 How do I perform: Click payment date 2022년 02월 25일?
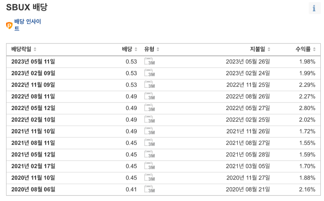click(248, 119)
